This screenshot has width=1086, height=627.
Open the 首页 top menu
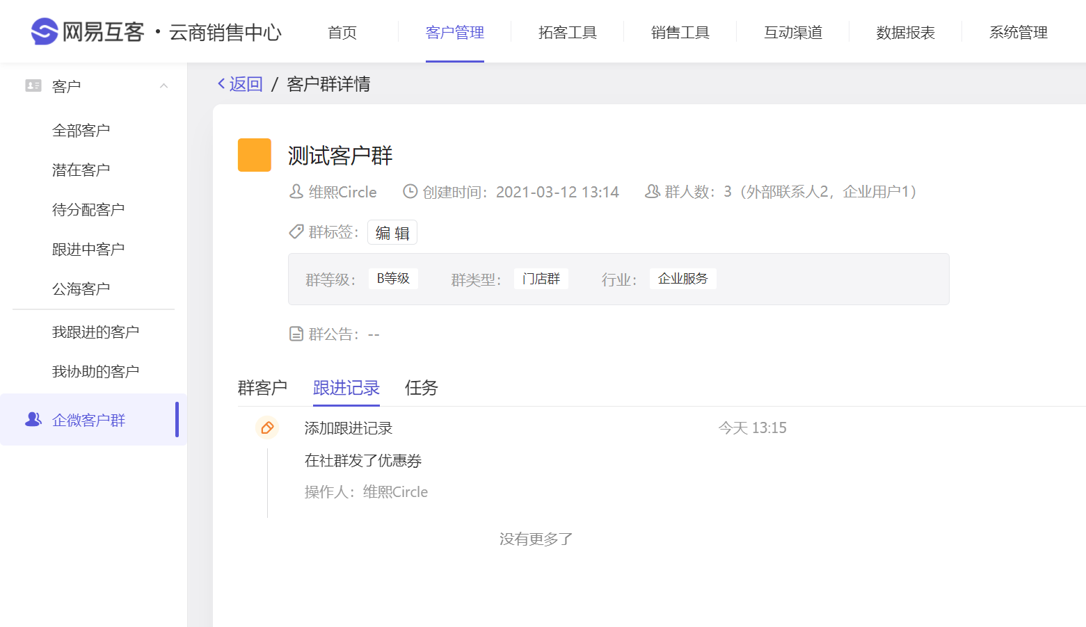(x=342, y=32)
